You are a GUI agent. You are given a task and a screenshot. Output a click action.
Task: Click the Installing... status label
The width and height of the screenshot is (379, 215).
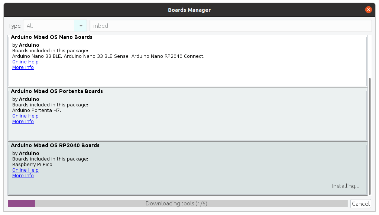pos(346,186)
